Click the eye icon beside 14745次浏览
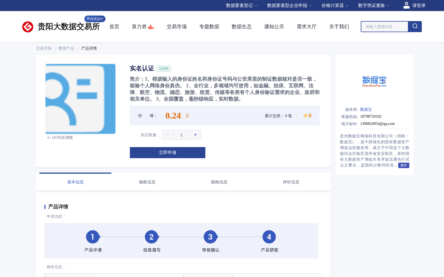The image size is (444, 277). click(x=49, y=138)
